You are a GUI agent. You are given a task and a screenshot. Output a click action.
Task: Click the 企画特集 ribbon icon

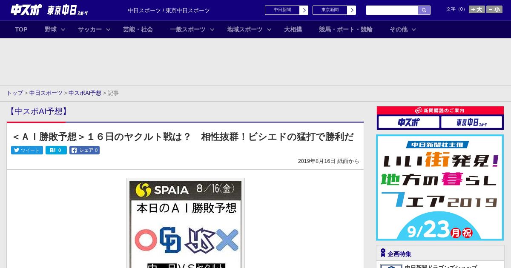coord(383,253)
